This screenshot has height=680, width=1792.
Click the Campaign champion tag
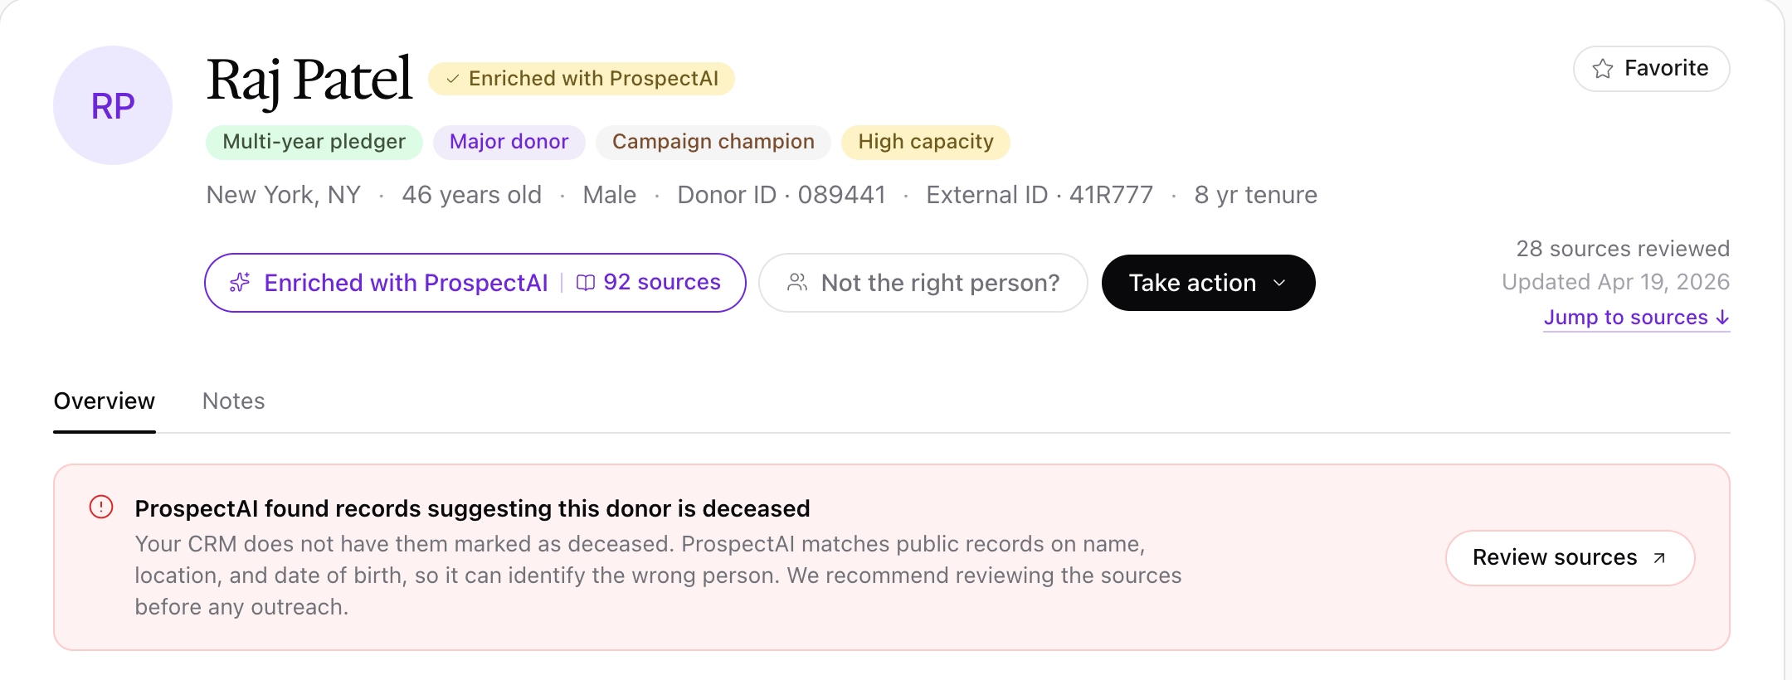[713, 142]
